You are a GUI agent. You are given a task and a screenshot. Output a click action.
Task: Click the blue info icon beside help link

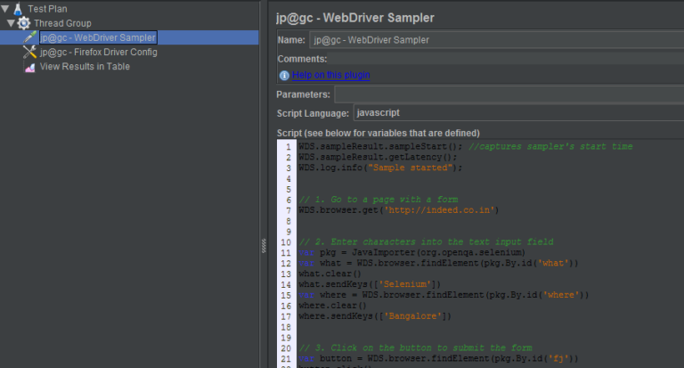284,76
